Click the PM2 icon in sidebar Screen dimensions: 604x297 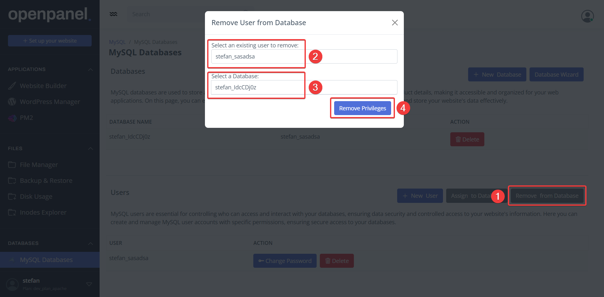point(12,118)
